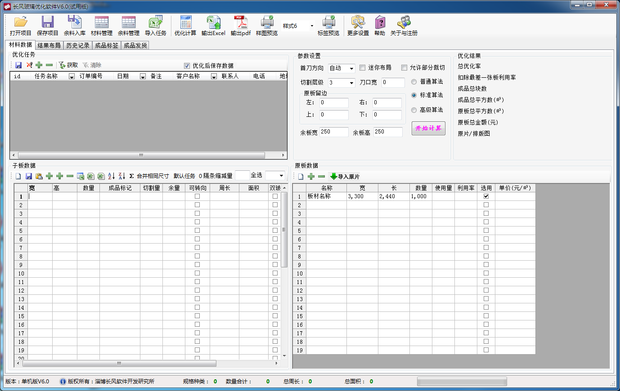Click 合并相同尺寸 button
Screen dimensions: 620x391
153,176
